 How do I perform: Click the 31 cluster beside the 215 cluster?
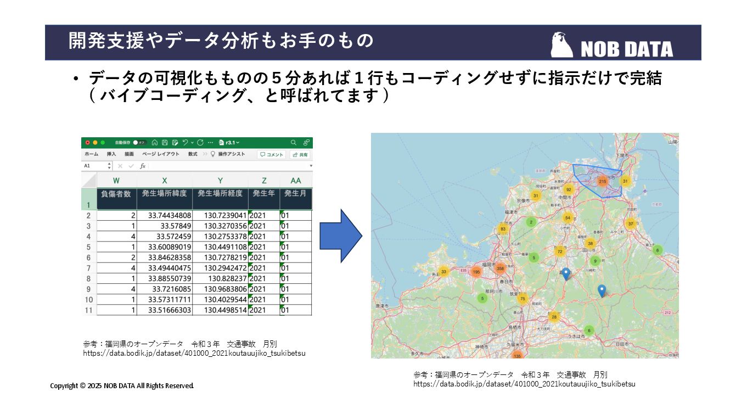(x=625, y=181)
